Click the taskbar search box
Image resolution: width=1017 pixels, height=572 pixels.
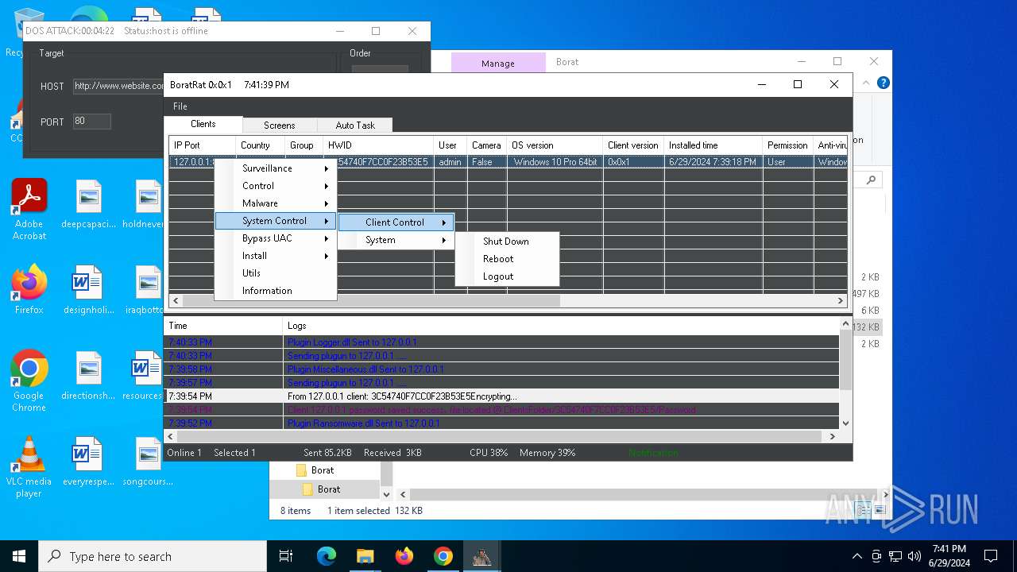click(x=153, y=556)
